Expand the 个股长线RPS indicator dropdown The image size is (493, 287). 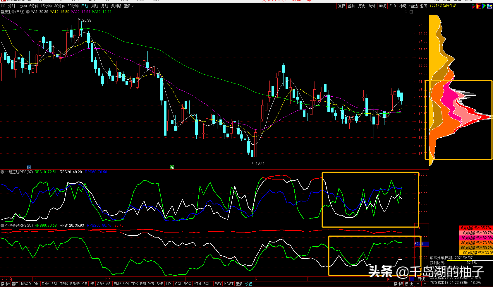pos(2,225)
